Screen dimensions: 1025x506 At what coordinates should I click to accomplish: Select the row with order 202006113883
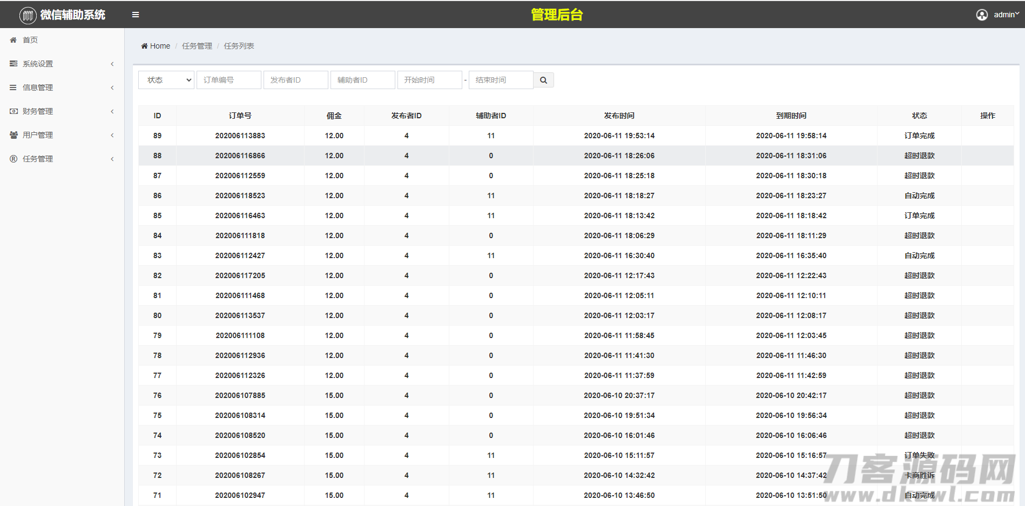click(x=240, y=136)
